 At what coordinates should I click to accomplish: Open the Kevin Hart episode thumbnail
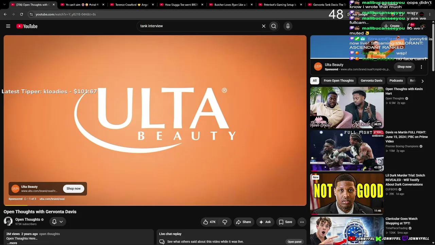click(x=347, y=108)
